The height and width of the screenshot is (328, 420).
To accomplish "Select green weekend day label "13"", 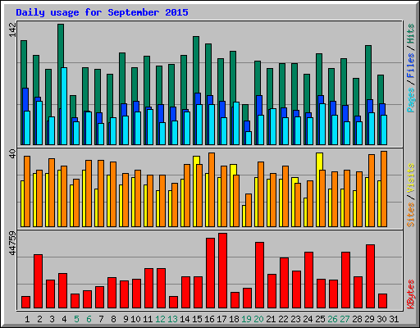I will (x=172, y=319).
